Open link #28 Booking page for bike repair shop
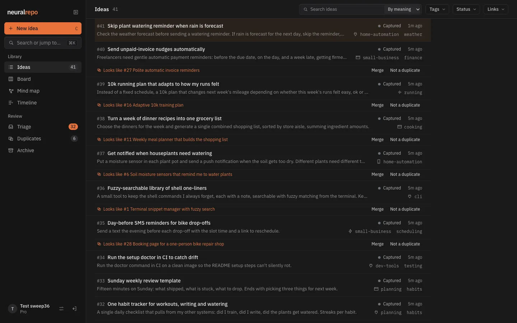517x323 pixels. 163,244
